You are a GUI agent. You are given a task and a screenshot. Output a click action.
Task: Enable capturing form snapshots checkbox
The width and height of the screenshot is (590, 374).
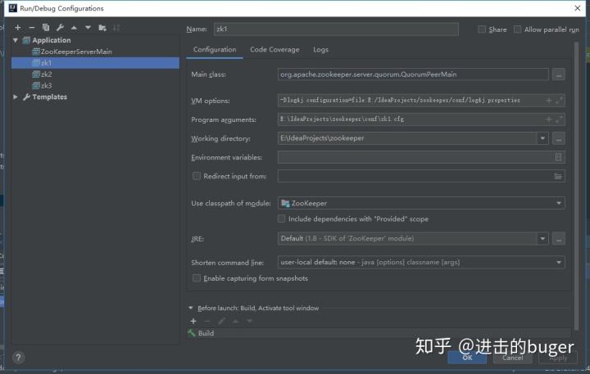(x=197, y=278)
